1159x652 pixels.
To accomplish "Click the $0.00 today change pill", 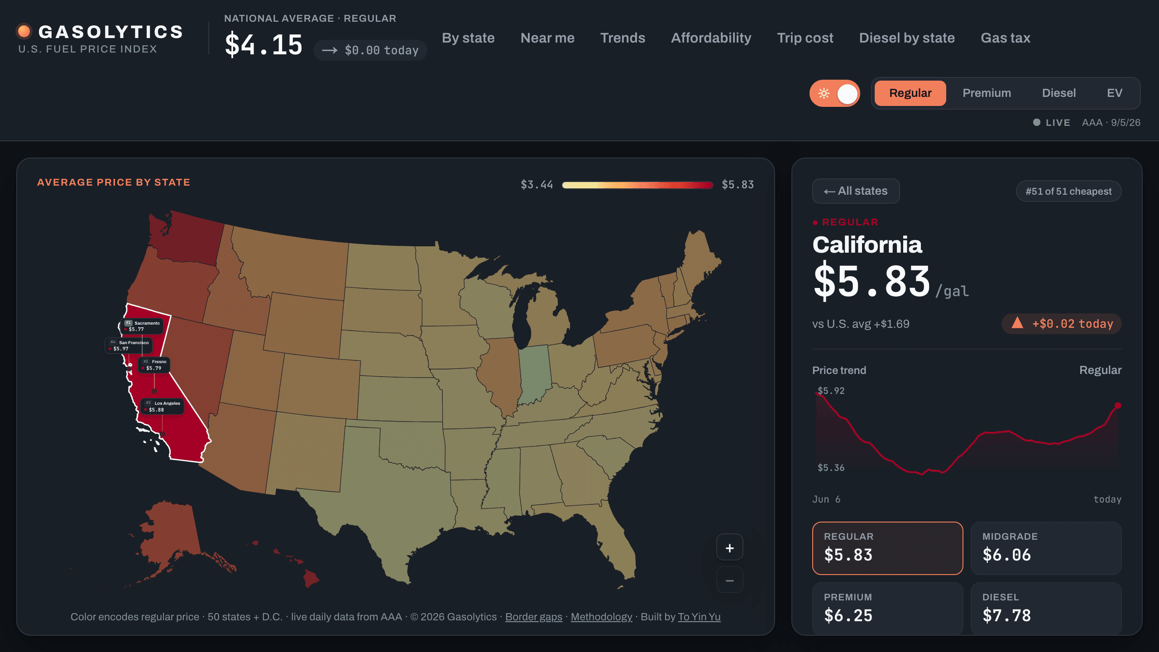I will pyautogui.click(x=370, y=50).
